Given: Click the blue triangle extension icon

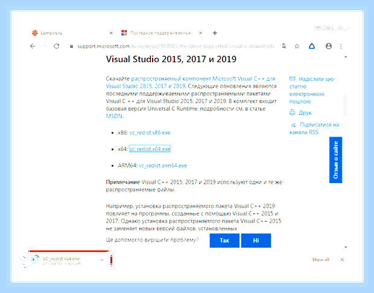Looking at the screenshot, I should pos(312,46).
